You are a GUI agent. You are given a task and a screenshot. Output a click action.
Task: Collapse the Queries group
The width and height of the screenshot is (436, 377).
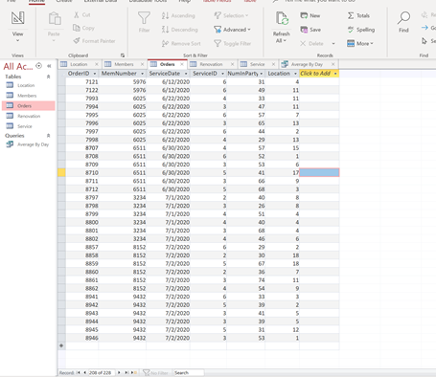point(48,136)
